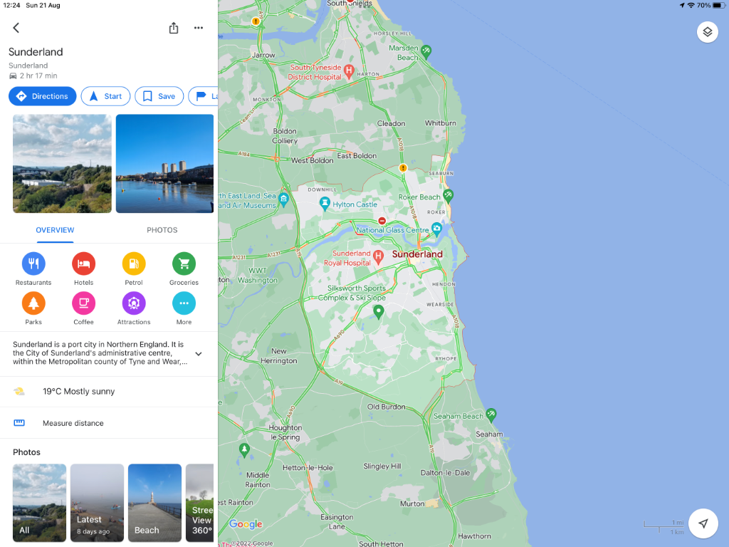The width and height of the screenshot is (729, 547).
Task: Select the Overview tab
Action: click(x=55, y=230)
